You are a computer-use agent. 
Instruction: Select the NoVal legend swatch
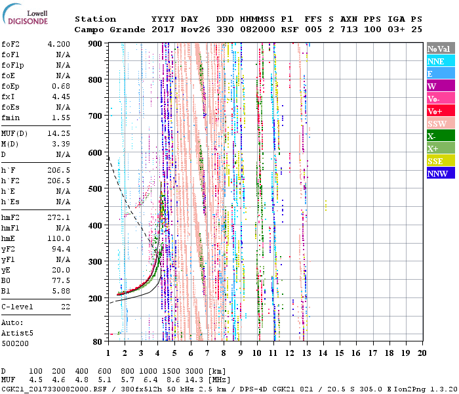[441, 49]
